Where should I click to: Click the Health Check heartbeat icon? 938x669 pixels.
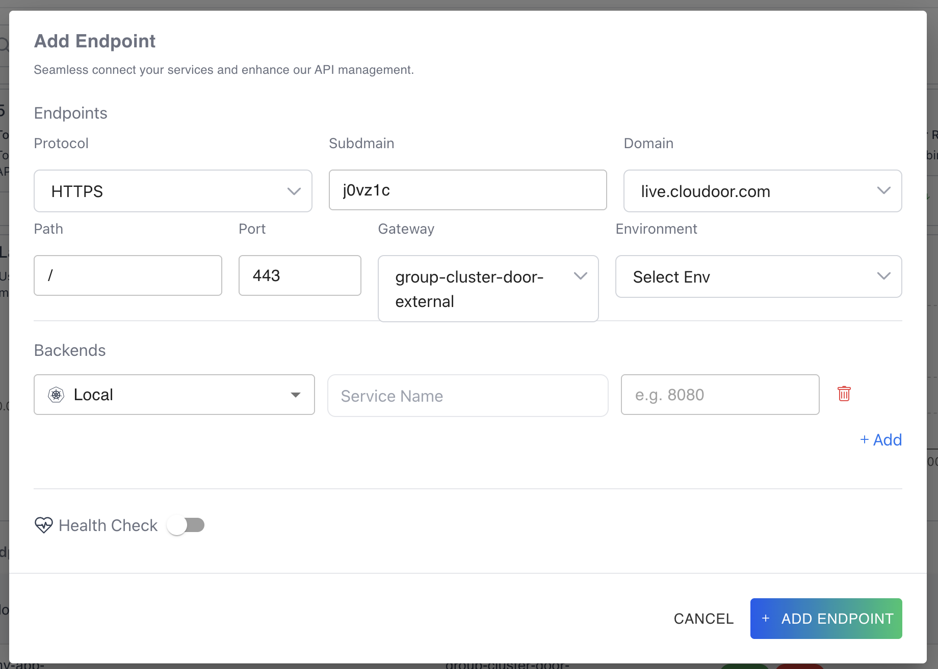click(x=44, y=525)
